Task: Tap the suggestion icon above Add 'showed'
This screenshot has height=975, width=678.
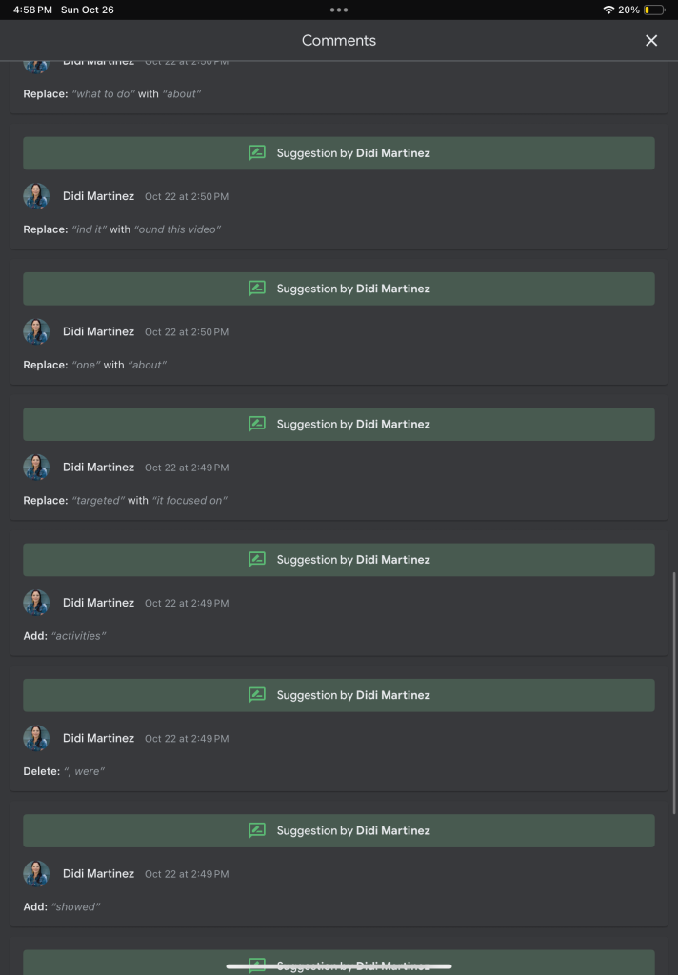Action: pos(257,830)
